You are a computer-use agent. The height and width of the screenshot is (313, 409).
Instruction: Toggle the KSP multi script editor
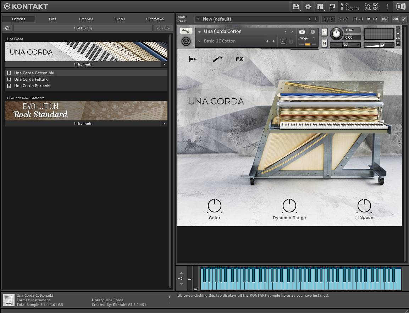click(x=385, y=19)
